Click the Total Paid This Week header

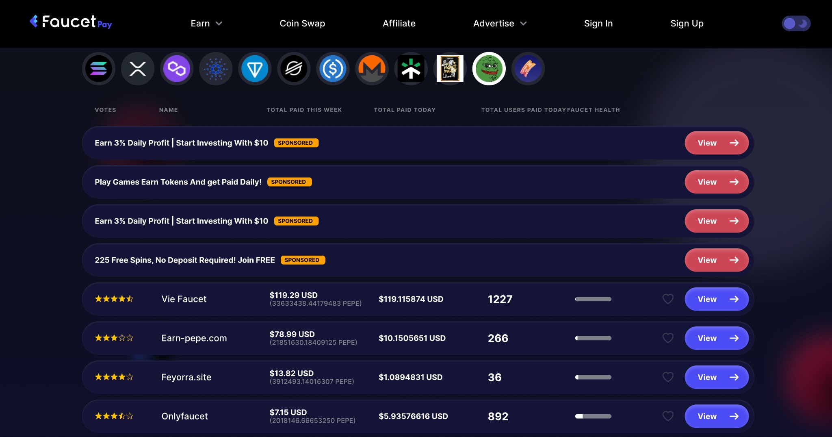point(304,110)
